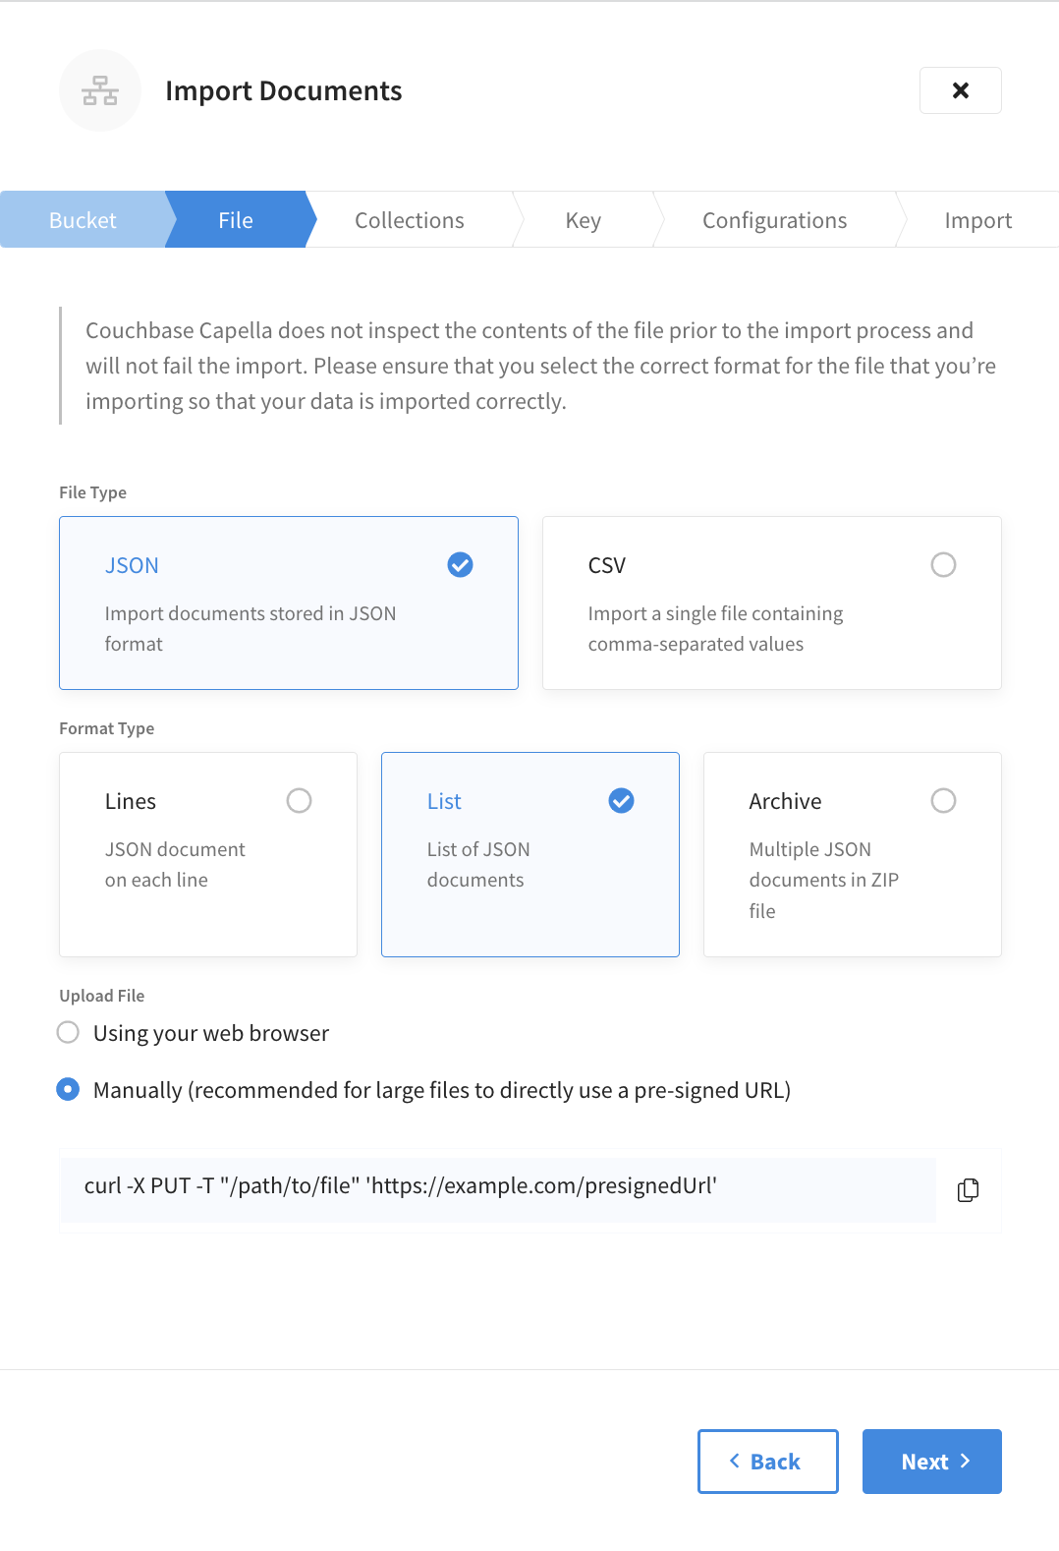Copy the curl command using the copy icon

click(x=968, y=1189)
